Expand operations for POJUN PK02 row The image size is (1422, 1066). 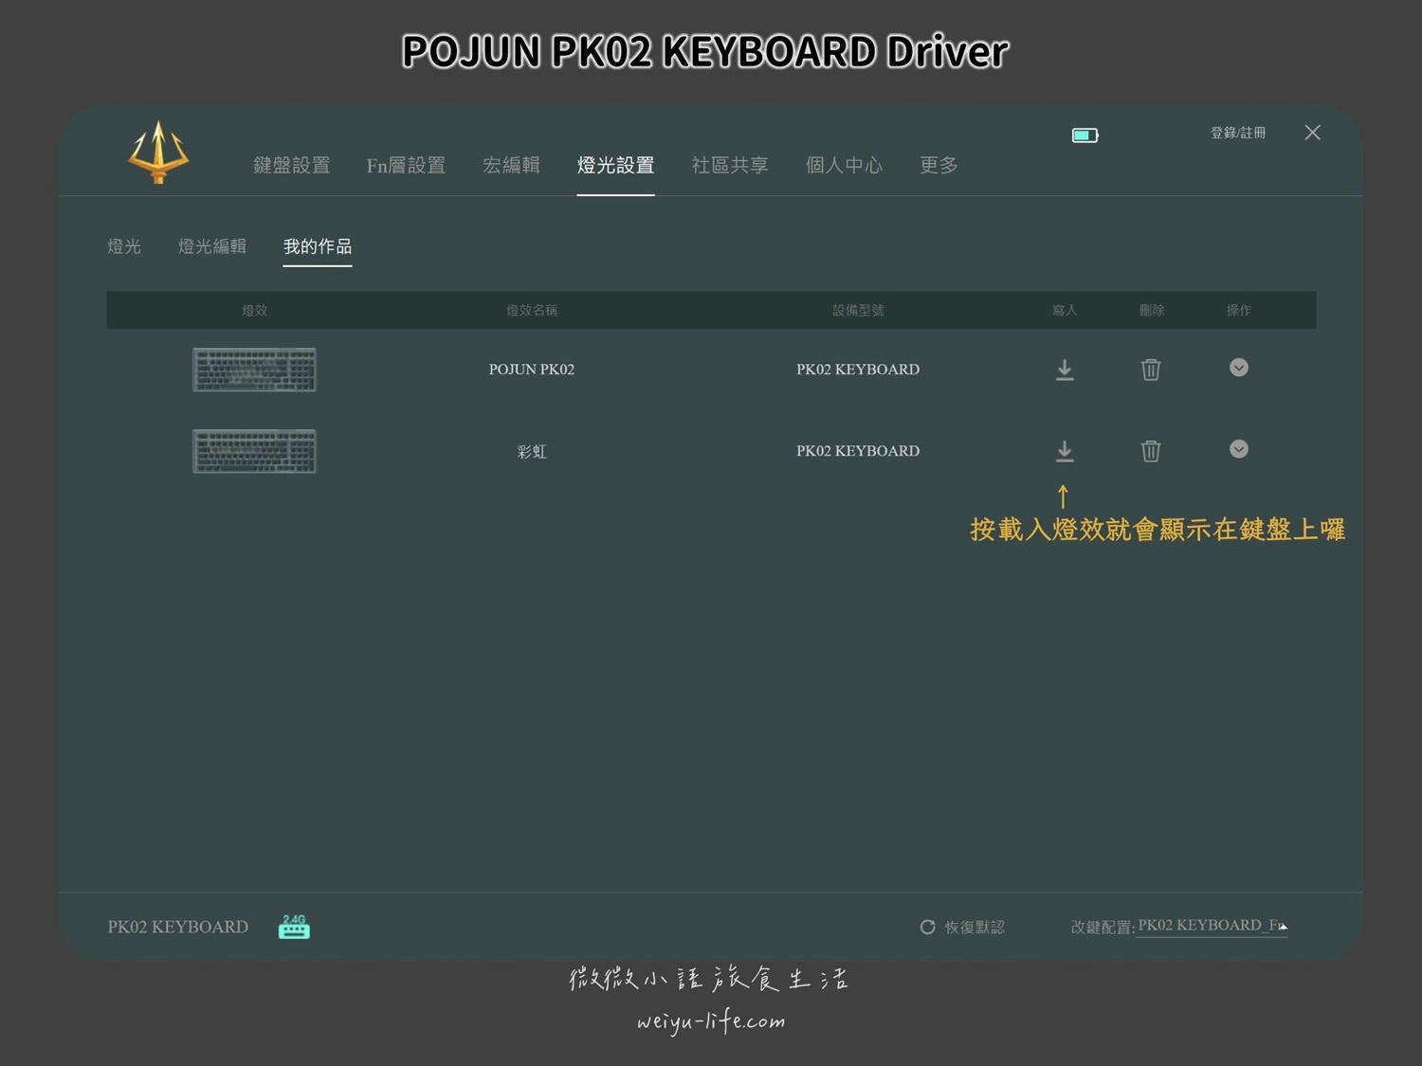point(1239,368)
